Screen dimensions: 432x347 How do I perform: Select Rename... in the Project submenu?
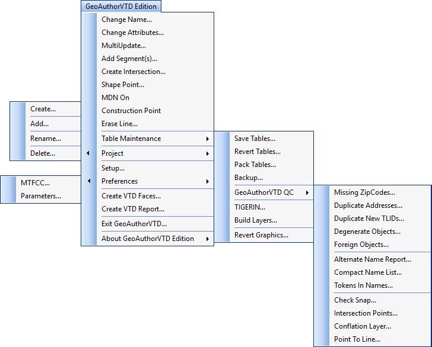pos(46,139)
